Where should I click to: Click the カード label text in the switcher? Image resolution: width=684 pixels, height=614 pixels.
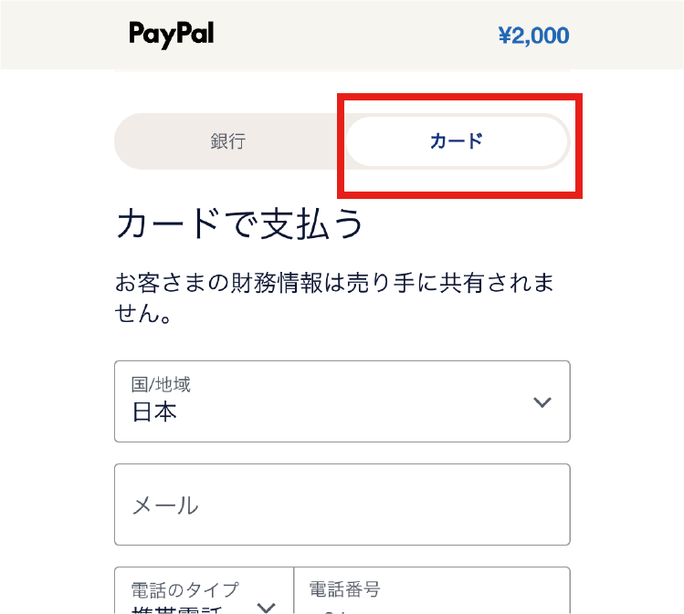[457, 141]
